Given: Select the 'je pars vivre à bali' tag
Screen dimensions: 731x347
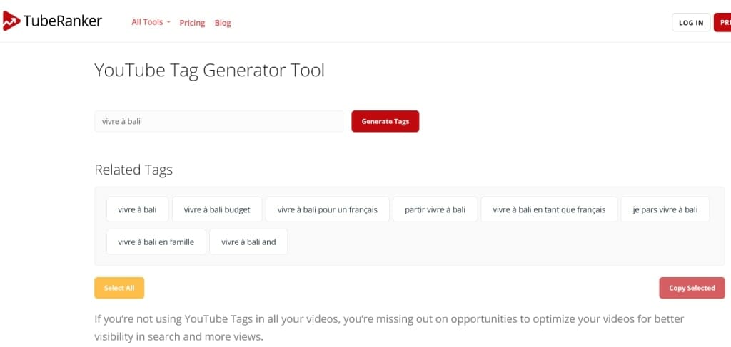Looking at the screenshot, I should [x=665, y=209].
